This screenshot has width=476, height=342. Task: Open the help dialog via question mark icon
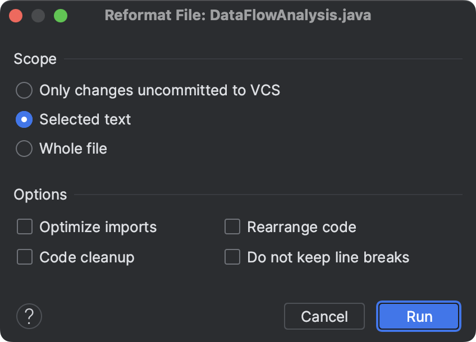[29, 316]
